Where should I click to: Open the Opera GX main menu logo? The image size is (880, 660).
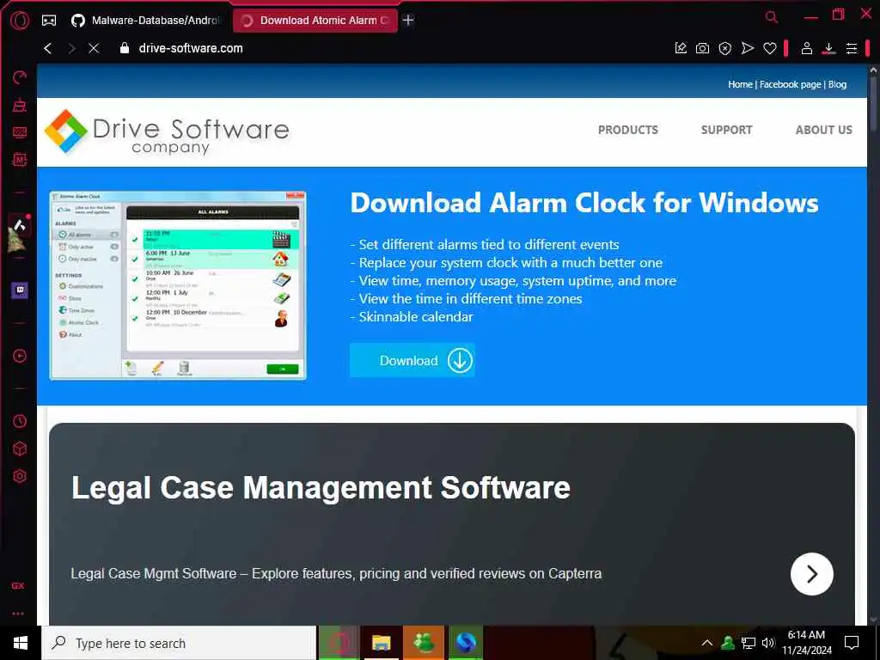20,21
